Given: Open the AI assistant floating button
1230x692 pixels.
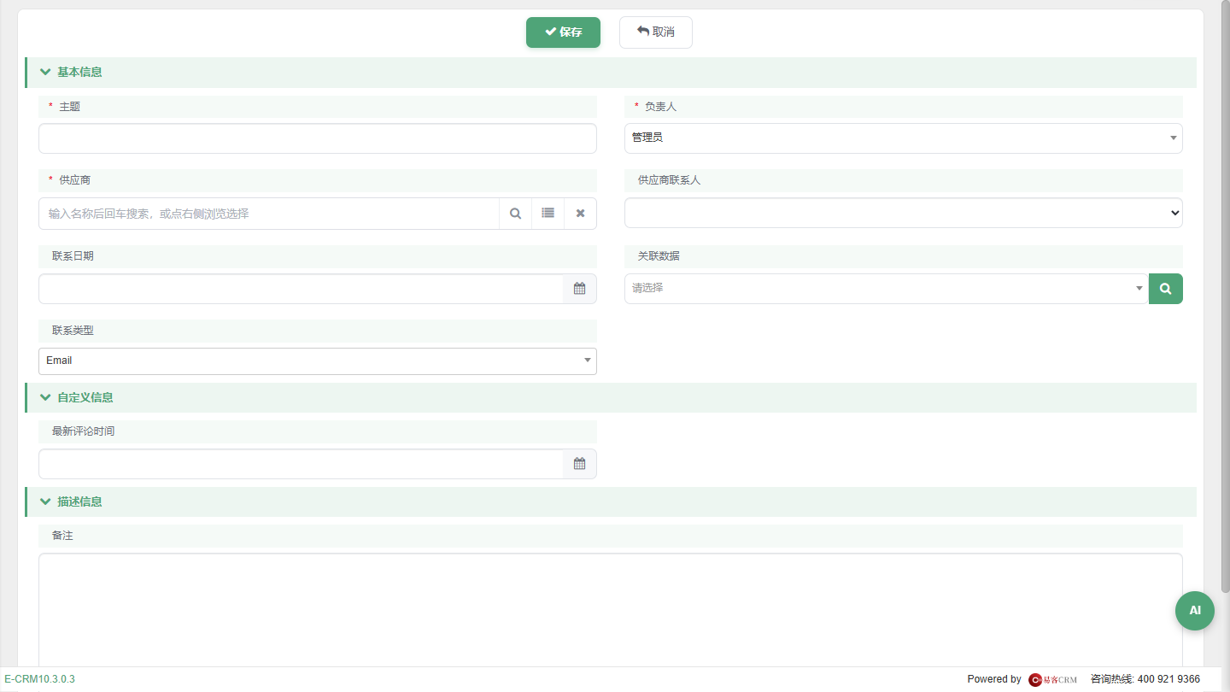Looking at the screenshot, I should point(1194,611).
